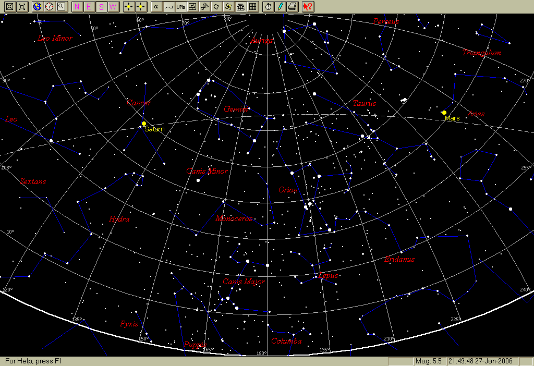This screenshot has width=534, height=366.
Task: Click the blue pencil icon
Action: tap(281, 6)
